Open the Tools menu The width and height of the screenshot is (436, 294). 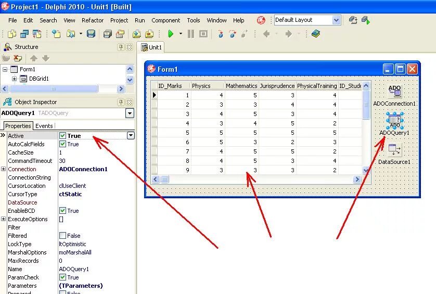193,20
